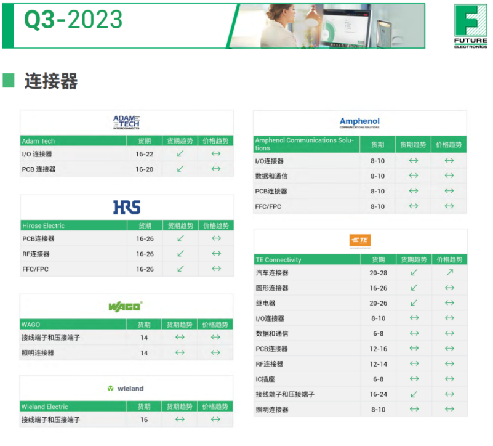The height and width of the screenshot is (446, 493).
Task: Click the orange TE logo
Action: tap(360, 241)
